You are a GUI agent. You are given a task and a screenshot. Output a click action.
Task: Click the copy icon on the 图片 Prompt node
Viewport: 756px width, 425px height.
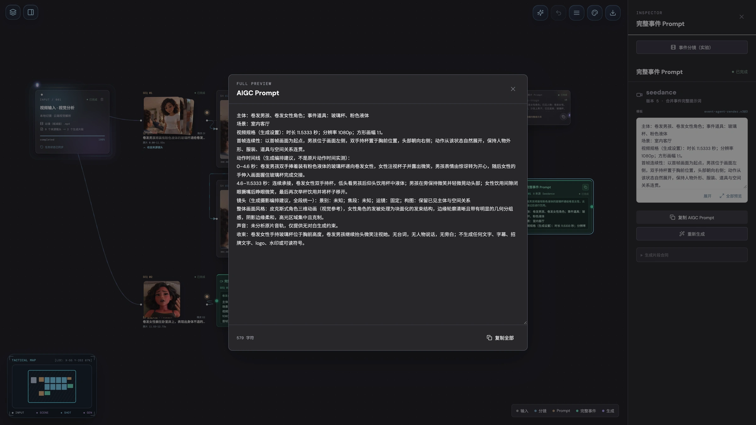pos(563,117)
